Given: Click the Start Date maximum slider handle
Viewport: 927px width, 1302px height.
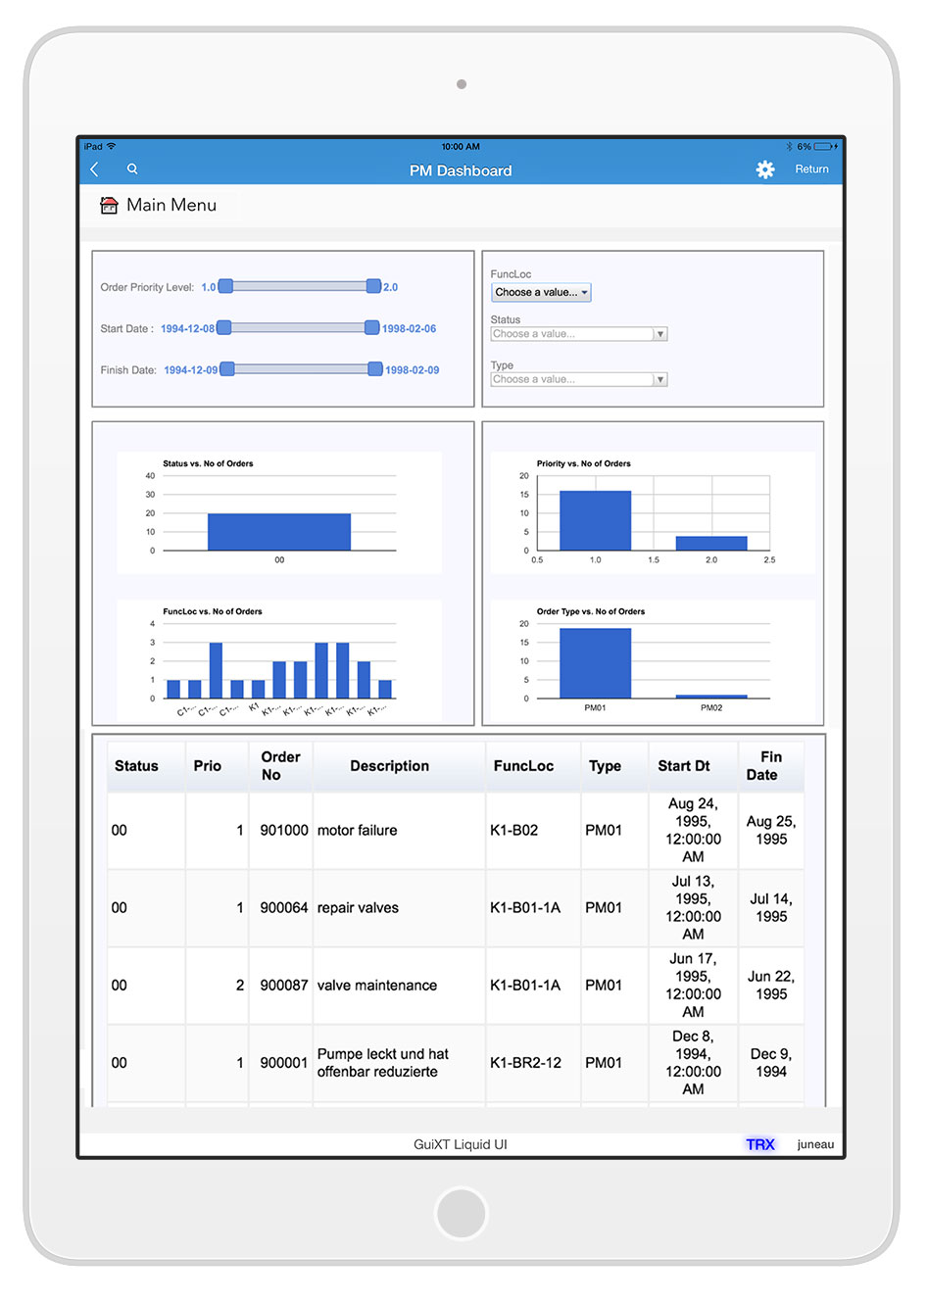Looking at the screenshot, I should pos(371,328).
